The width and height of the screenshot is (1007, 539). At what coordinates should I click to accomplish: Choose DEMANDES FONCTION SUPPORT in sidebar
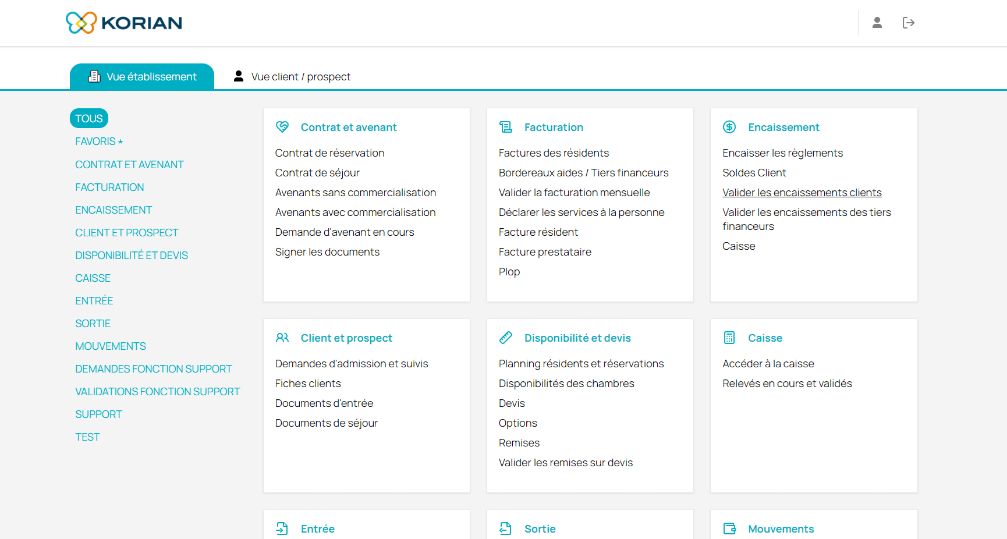pos(153,369)
